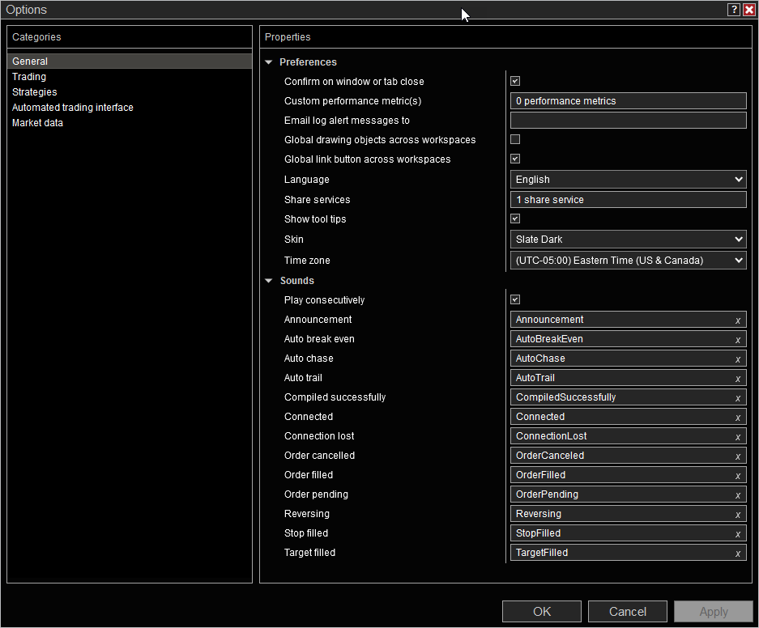Open the Time zone dropdown
The height and width of the screenshot is (628, 759).
pos(628,261)
